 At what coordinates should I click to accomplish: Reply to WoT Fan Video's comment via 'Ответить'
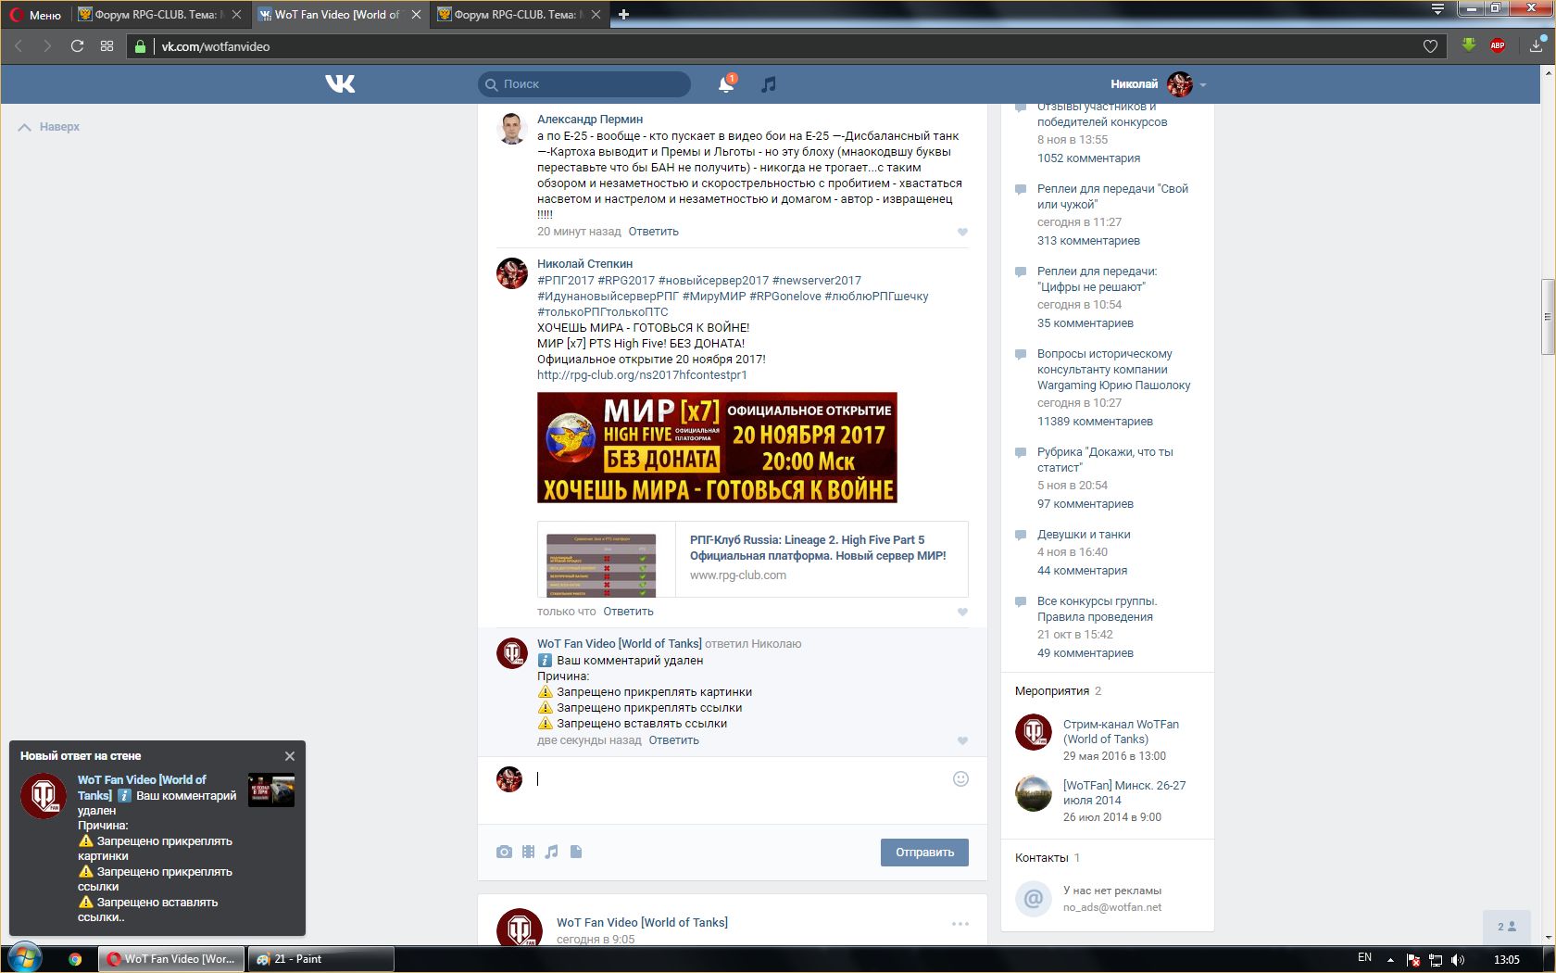[x=673, y=740]
